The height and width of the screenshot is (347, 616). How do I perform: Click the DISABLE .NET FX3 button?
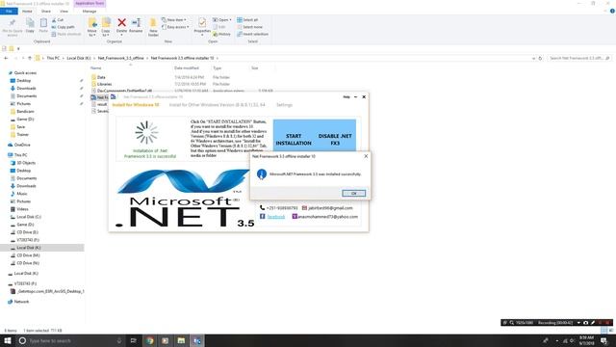[x=335, y=139]
